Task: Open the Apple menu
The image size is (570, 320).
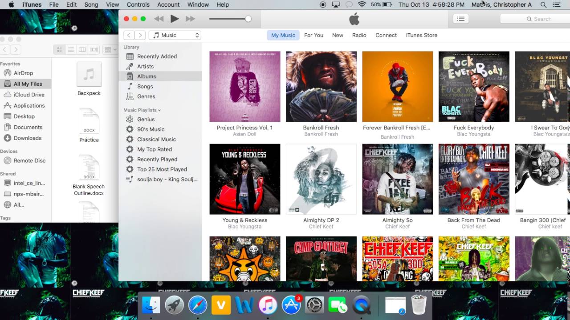Action: [x=12, y=4]
